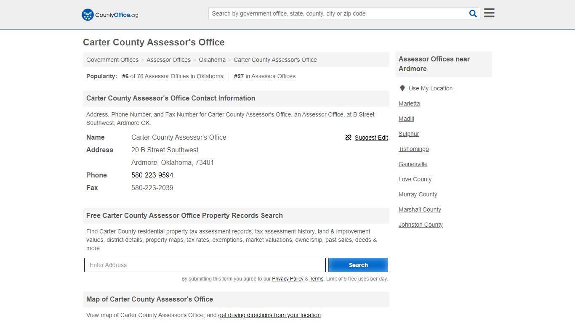Screen dimensions: 575x323
Task: Select text Ardmore, Oklahoma, 73401
Action: point(173,162)
